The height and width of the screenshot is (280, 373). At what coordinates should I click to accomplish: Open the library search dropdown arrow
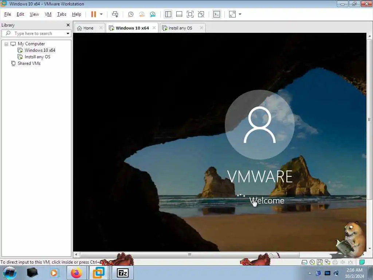(x=68, y=34)
